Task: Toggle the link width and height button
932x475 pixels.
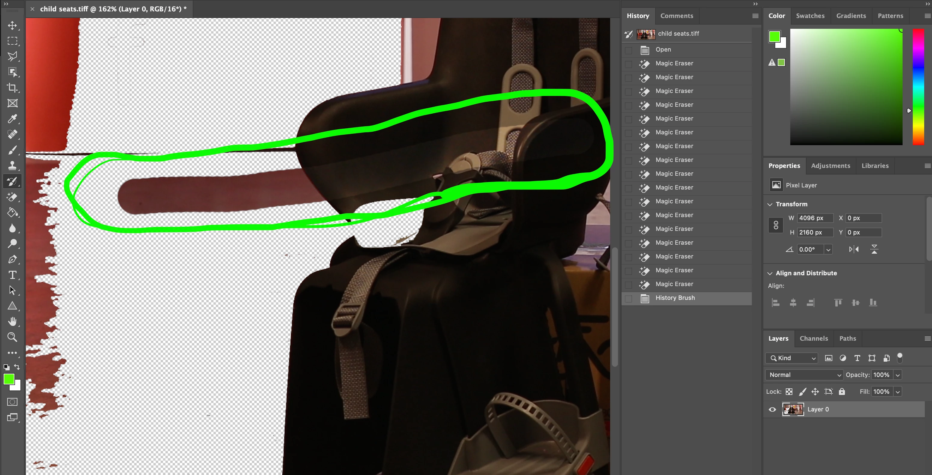Action: [x=776, y=226]
